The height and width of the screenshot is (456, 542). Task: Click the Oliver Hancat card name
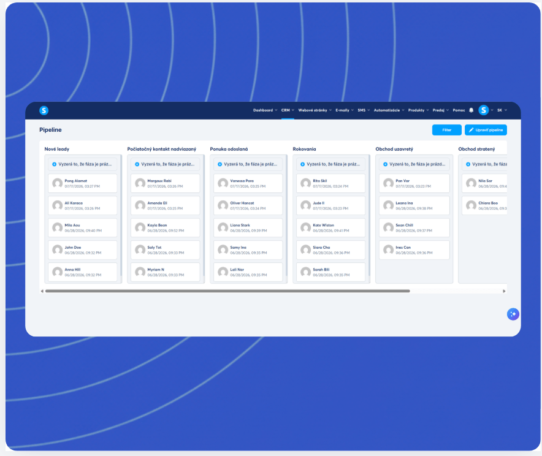[242, 203]
